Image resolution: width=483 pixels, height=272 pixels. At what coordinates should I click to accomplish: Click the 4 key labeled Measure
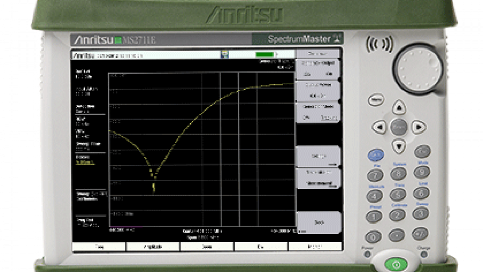[374, 196]
